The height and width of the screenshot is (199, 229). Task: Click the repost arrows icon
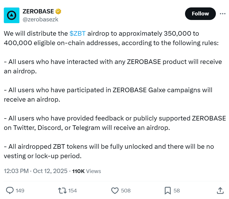[x=62, y=190]
